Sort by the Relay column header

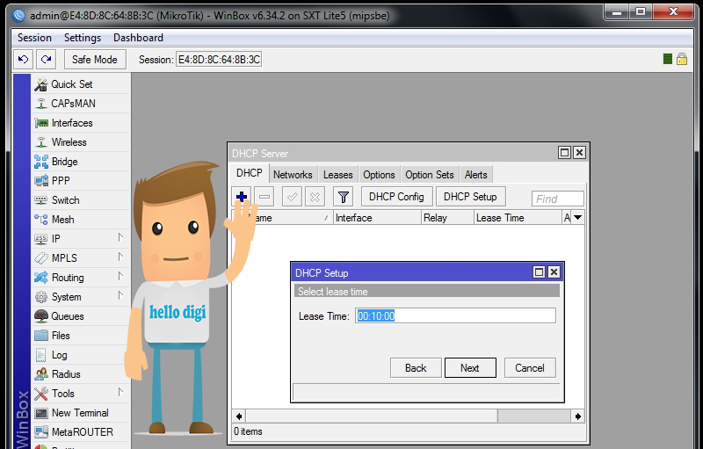click(447, 218)
